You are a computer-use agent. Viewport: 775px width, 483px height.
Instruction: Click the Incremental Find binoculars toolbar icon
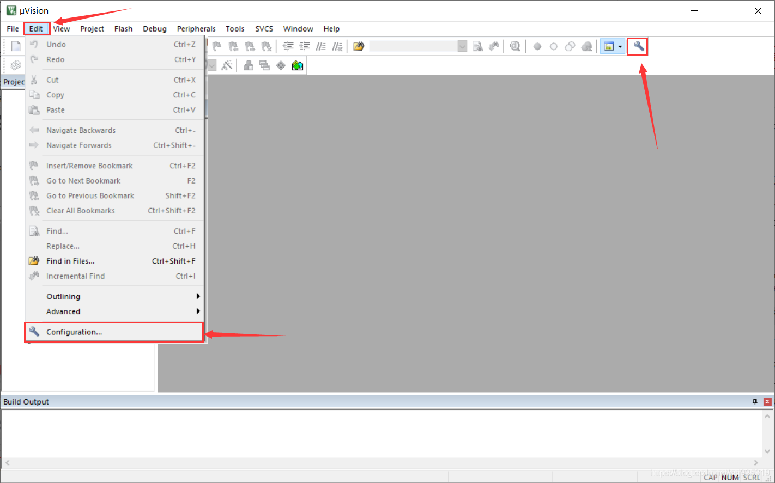[494, 46]
